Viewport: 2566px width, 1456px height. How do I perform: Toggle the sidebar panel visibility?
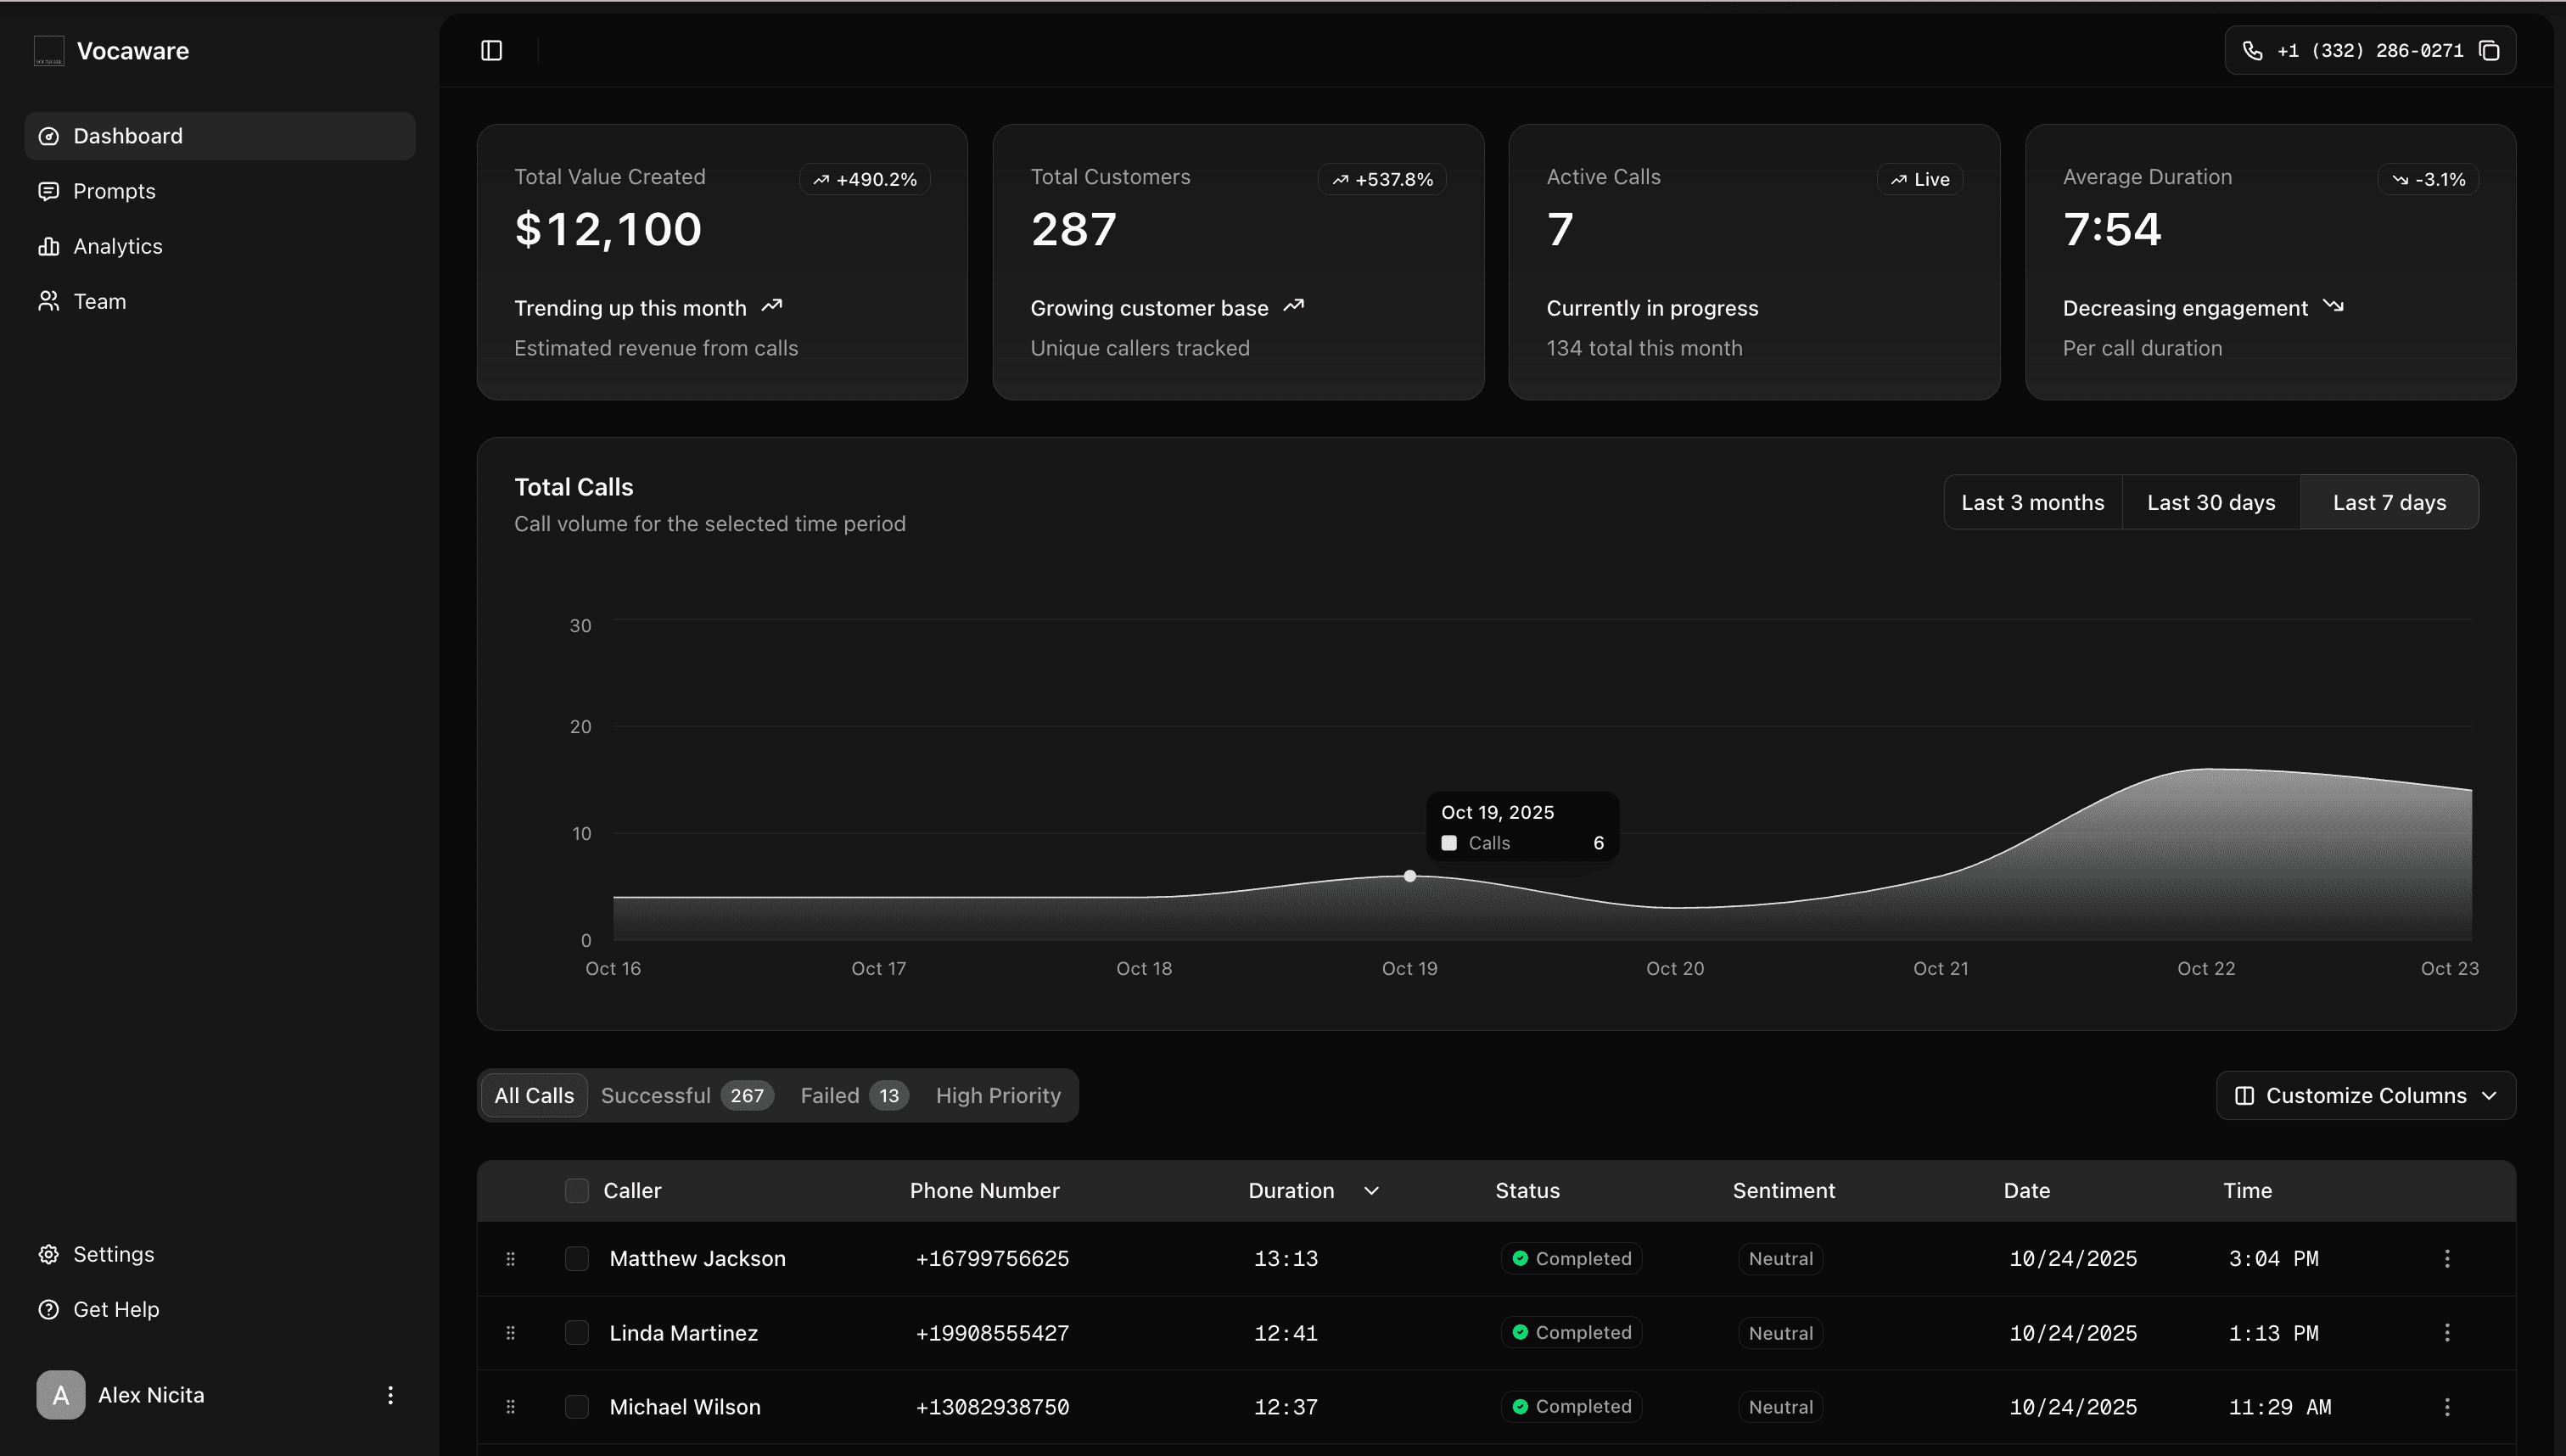click(491, 50)
